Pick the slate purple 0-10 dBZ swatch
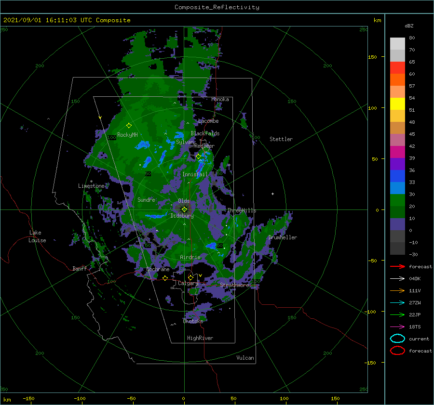 pos(397,224)
